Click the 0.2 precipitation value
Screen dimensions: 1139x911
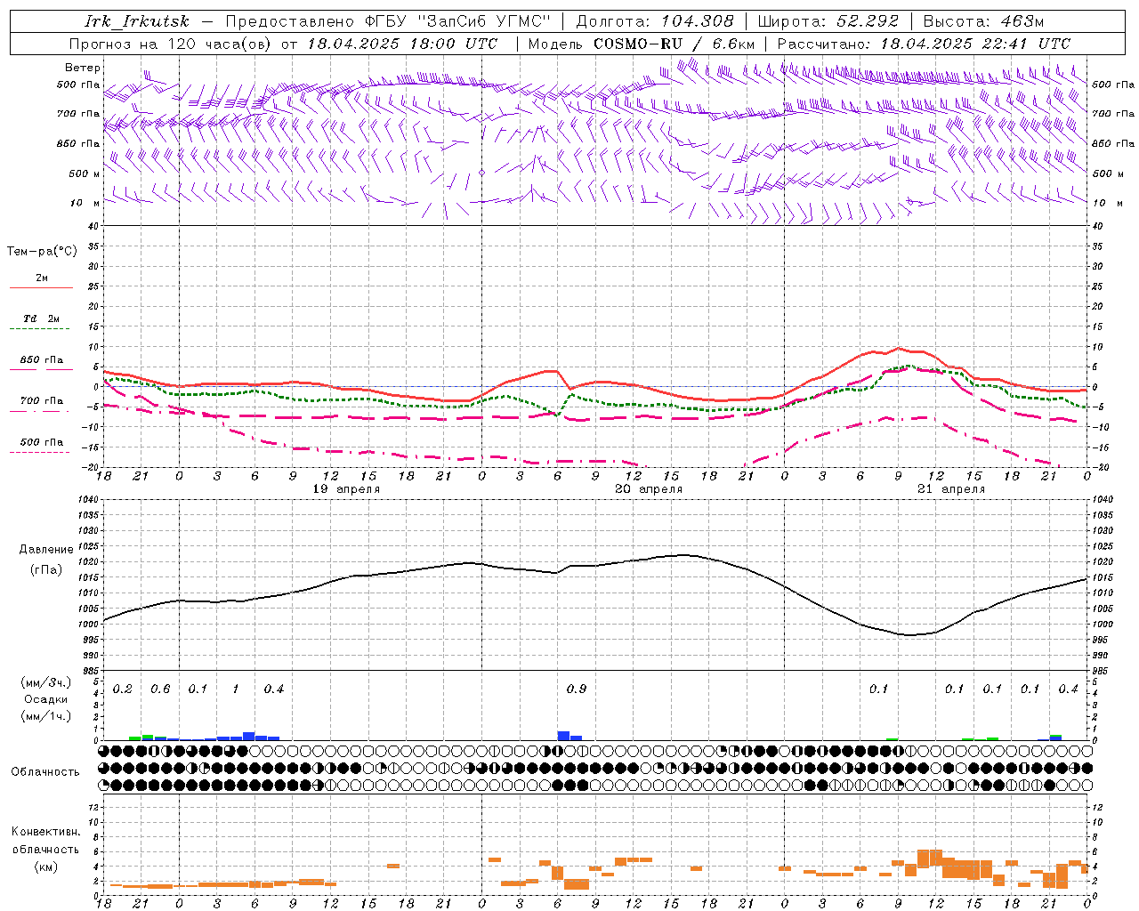123,689
